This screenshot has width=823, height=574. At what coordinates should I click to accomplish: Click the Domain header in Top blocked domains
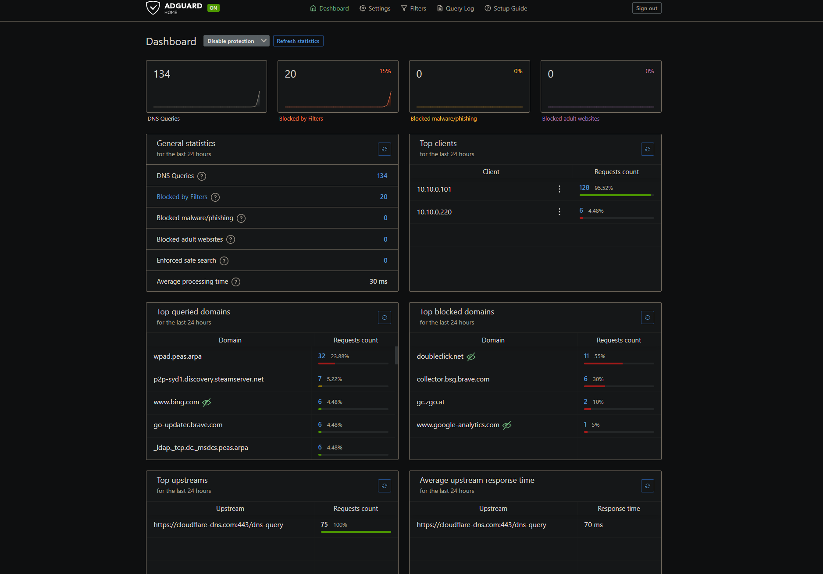(493, 340)
